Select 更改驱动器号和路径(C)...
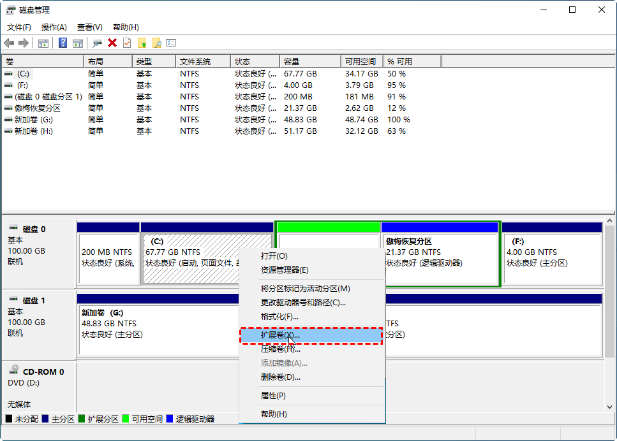617x441 pixels. tap(312, 303)
